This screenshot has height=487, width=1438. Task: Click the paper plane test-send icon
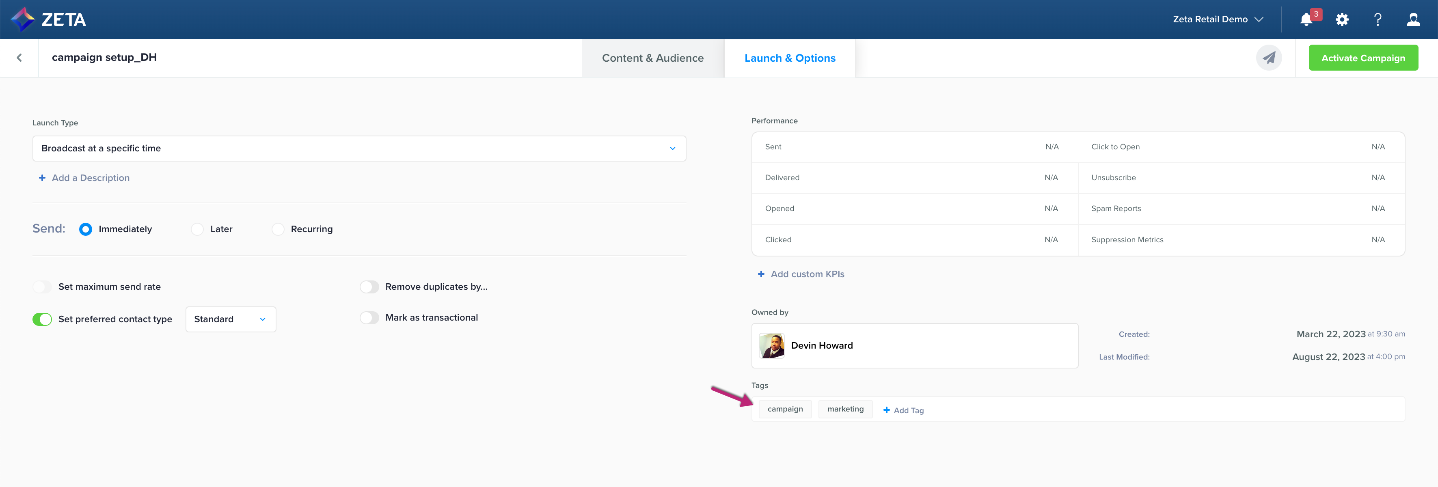tap(1268, 58)
